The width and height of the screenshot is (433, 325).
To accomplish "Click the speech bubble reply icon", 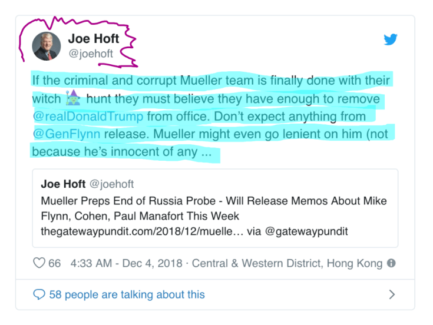I will (39, 294).
